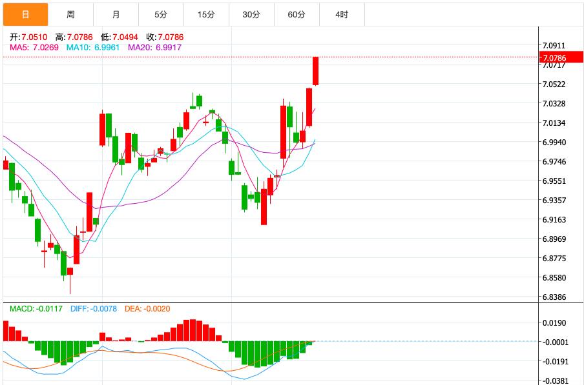Viewport: 584px width, 385px height.
Task: Click the red current price tag on axis
Action: (x=561, y=57)
